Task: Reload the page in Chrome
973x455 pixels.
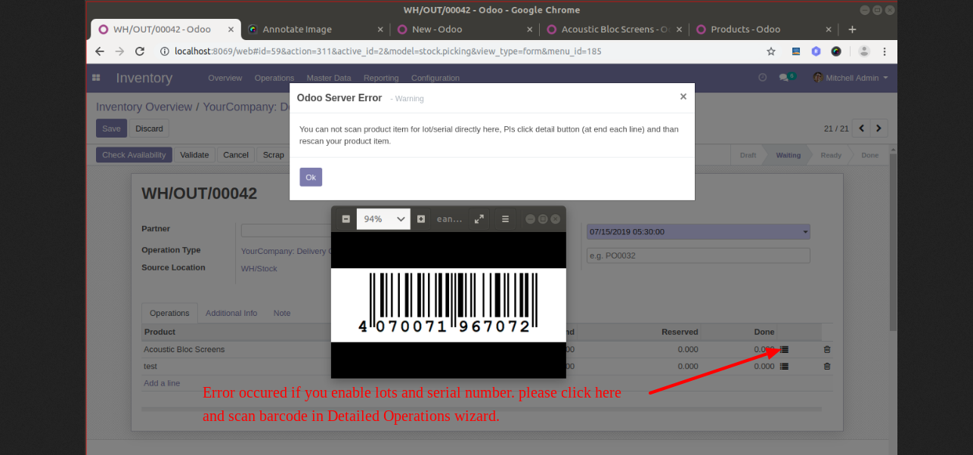Action: [140, 51]
